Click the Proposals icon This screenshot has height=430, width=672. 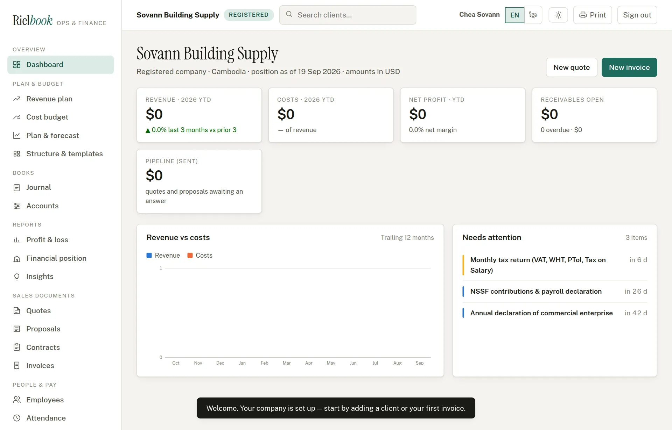(17, 329)
